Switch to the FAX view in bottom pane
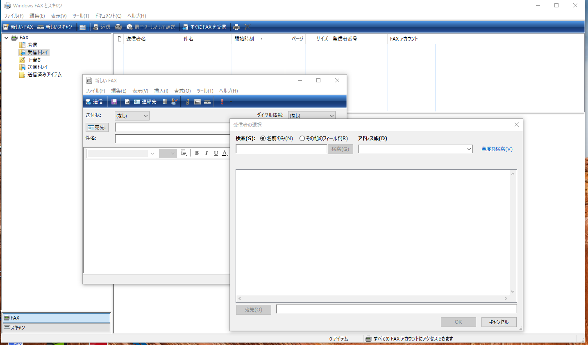The image size is (588, 345). pos(57,318)
